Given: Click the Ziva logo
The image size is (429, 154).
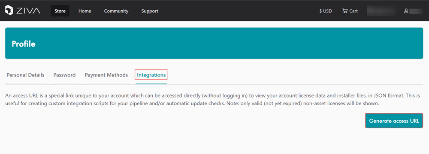Looking at the screenshot, I should [x=23, y=11].
